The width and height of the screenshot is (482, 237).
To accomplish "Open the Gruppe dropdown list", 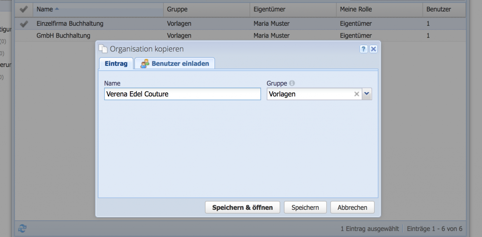I will click(367, 94).
